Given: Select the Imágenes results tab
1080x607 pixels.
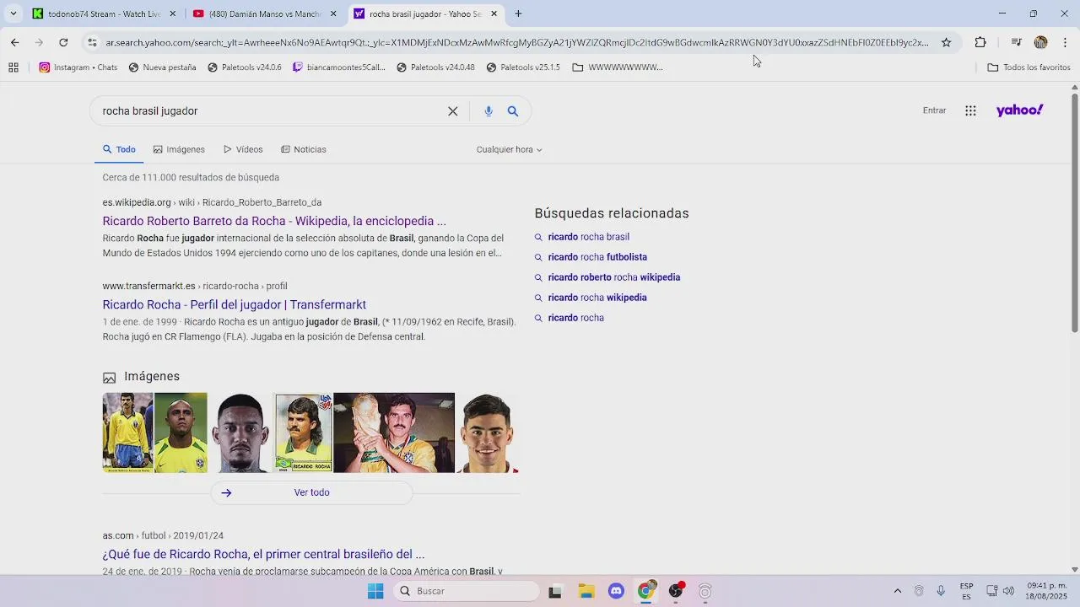Looking at the screenshot, I should 179,149.
